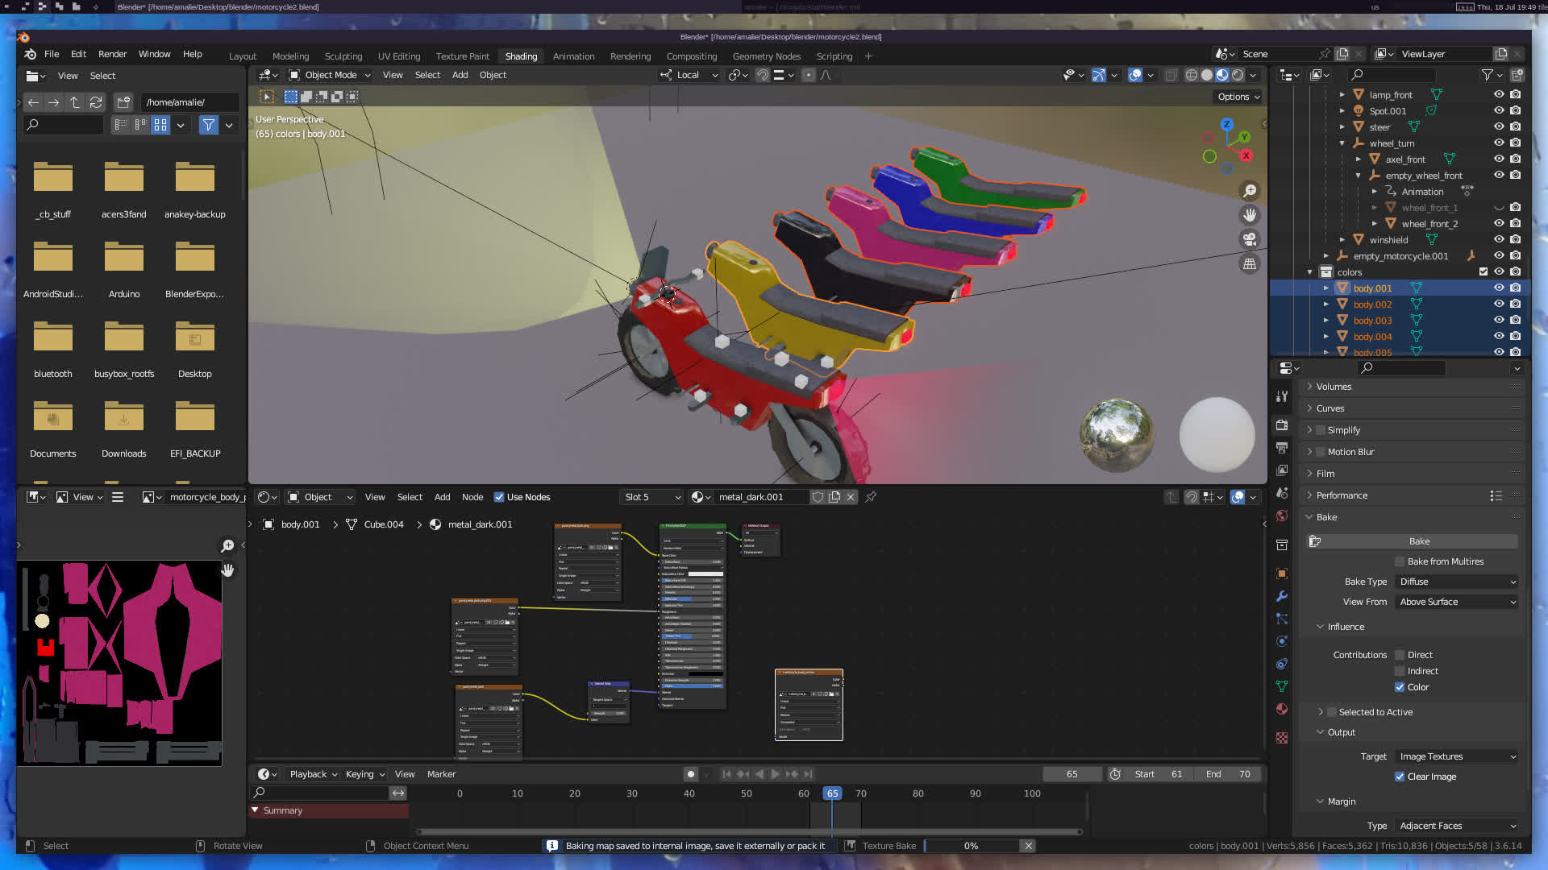The height and width of the screenshot is (870, 1548).
Task: Switch to orthographic grid view icon
Action: click(x=1249, y=264)
